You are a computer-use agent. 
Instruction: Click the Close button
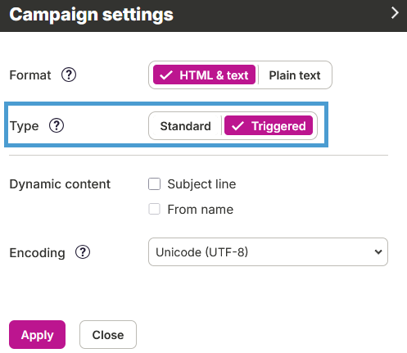(108, 335)
